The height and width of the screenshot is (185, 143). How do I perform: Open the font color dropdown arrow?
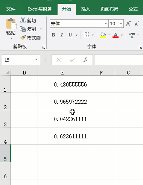pos(122,35)
